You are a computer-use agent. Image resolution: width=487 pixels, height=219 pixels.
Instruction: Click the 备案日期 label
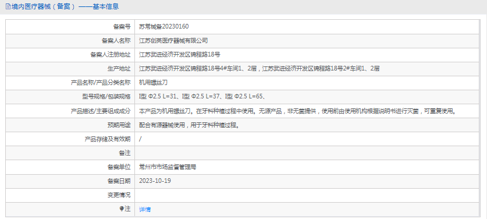pos(119,181)
